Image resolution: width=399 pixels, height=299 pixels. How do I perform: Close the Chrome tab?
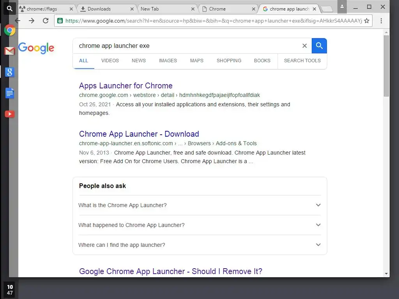click(x=254, y=9)
